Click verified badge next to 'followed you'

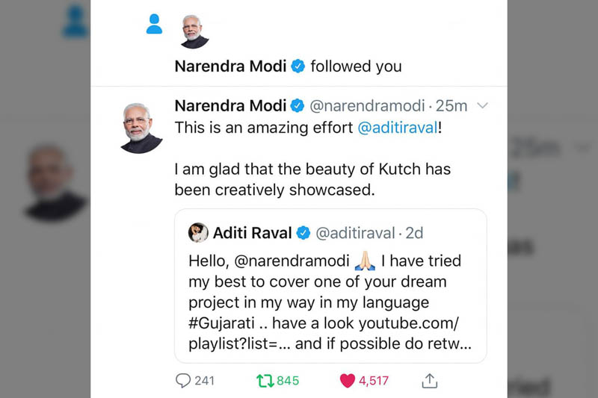point(298,66)
